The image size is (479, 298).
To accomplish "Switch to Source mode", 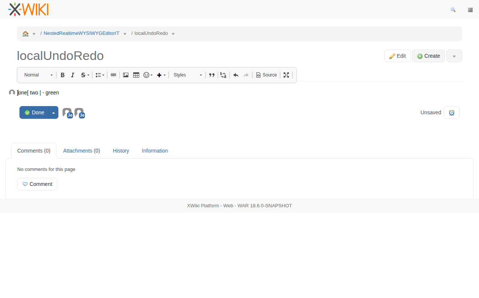I will click(266, 75).
